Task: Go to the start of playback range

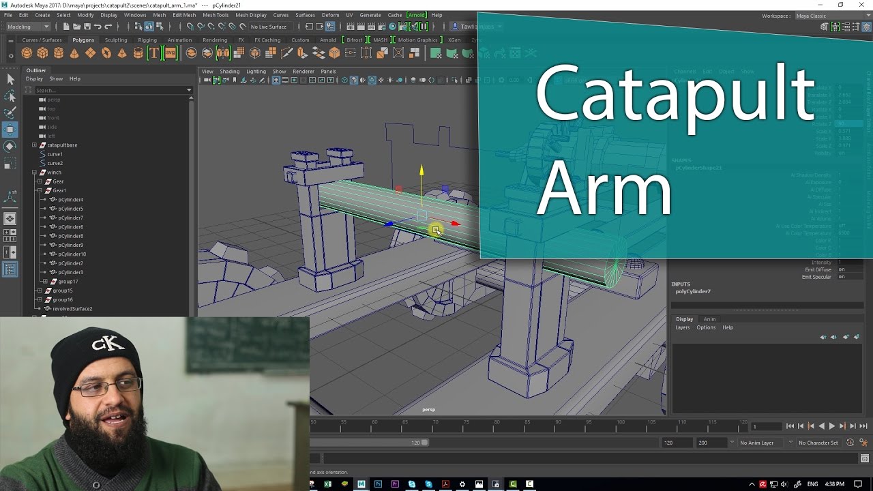Action: point(790,426)
